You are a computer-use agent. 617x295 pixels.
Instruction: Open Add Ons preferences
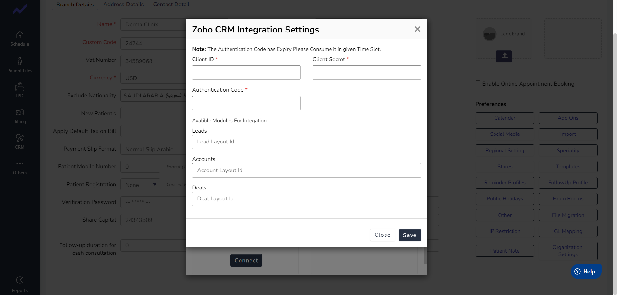coord(568,118)
